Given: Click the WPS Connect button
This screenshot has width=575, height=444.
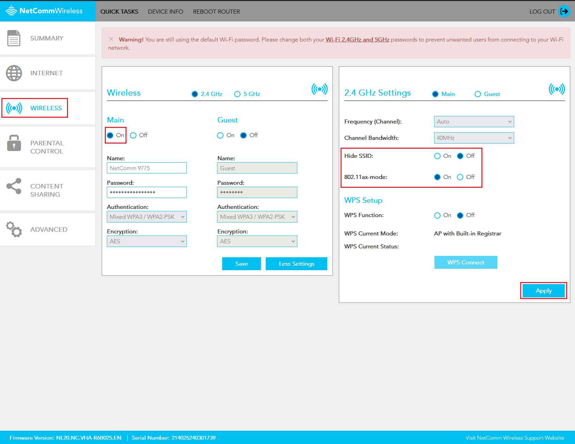Looking at the screenshot, I should 465,262.
